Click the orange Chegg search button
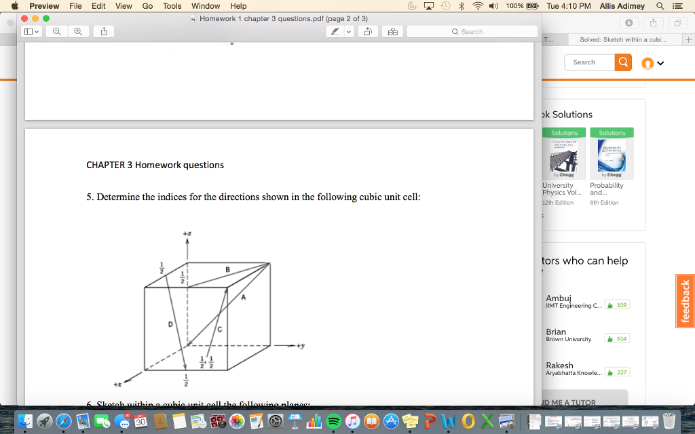695x434 pixels. point(622,62)
